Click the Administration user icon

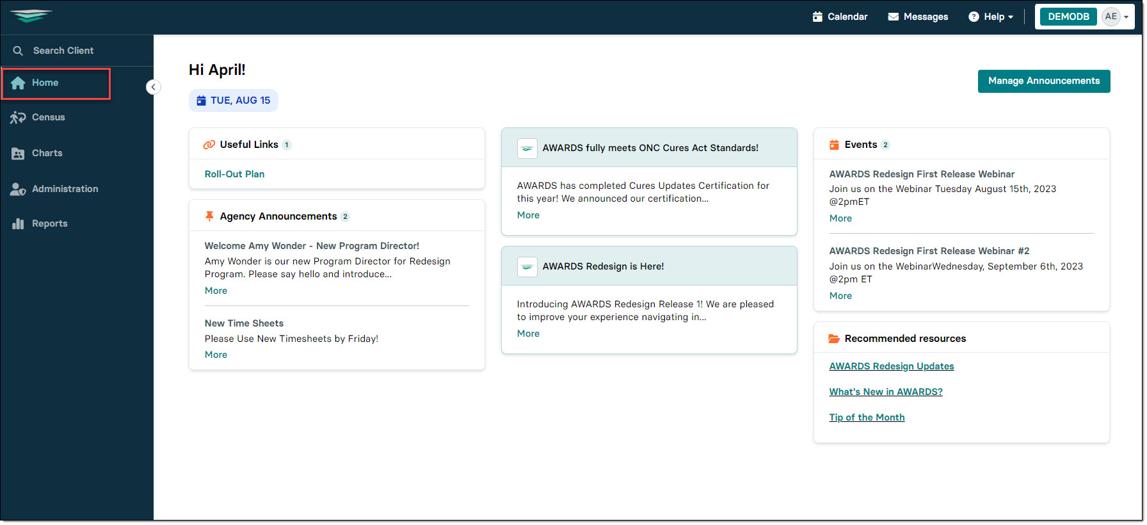click(18, 189)
